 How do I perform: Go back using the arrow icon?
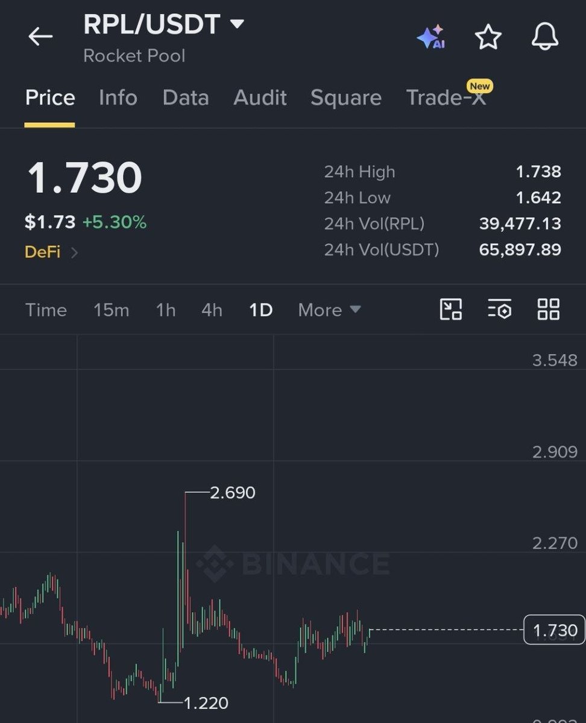tap(40, 37)
